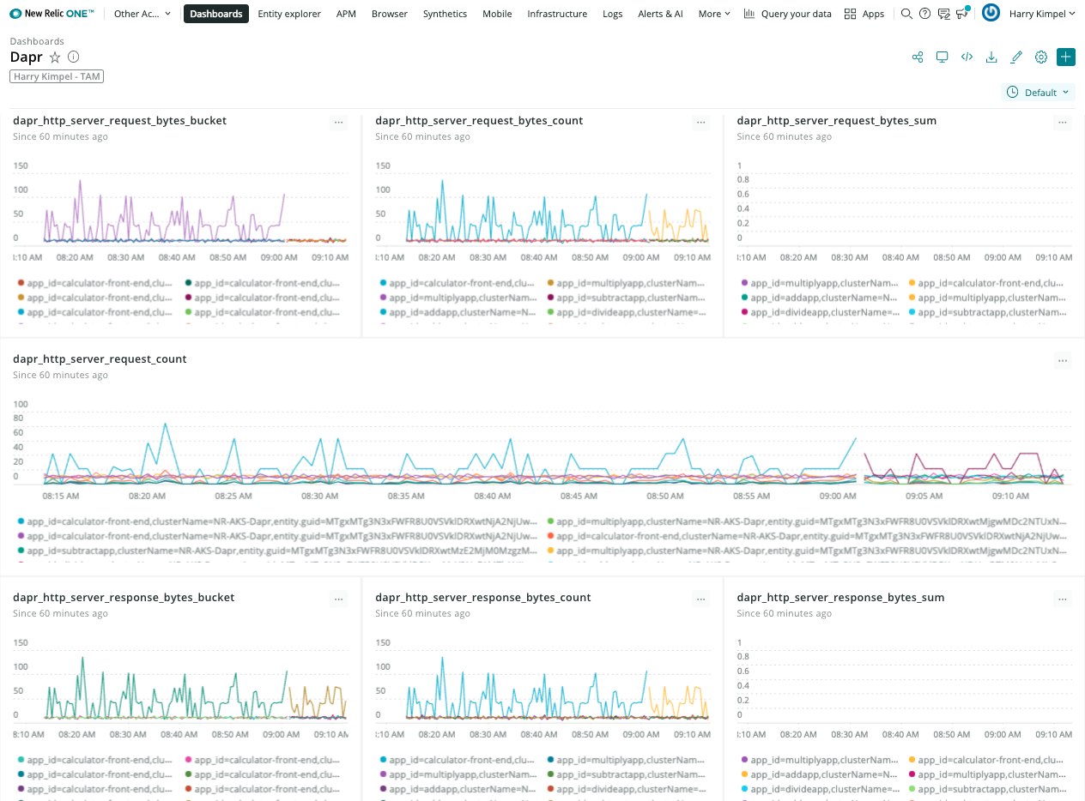
Task: Edit the dashboard with the pencil icon
Action: 1016,57
